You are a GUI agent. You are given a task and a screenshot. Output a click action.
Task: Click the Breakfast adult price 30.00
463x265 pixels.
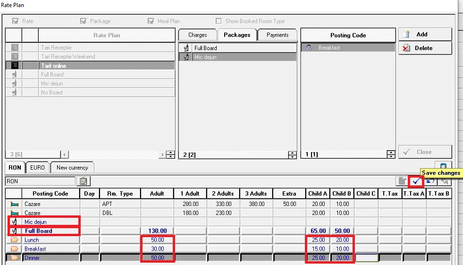coord(157,249)
